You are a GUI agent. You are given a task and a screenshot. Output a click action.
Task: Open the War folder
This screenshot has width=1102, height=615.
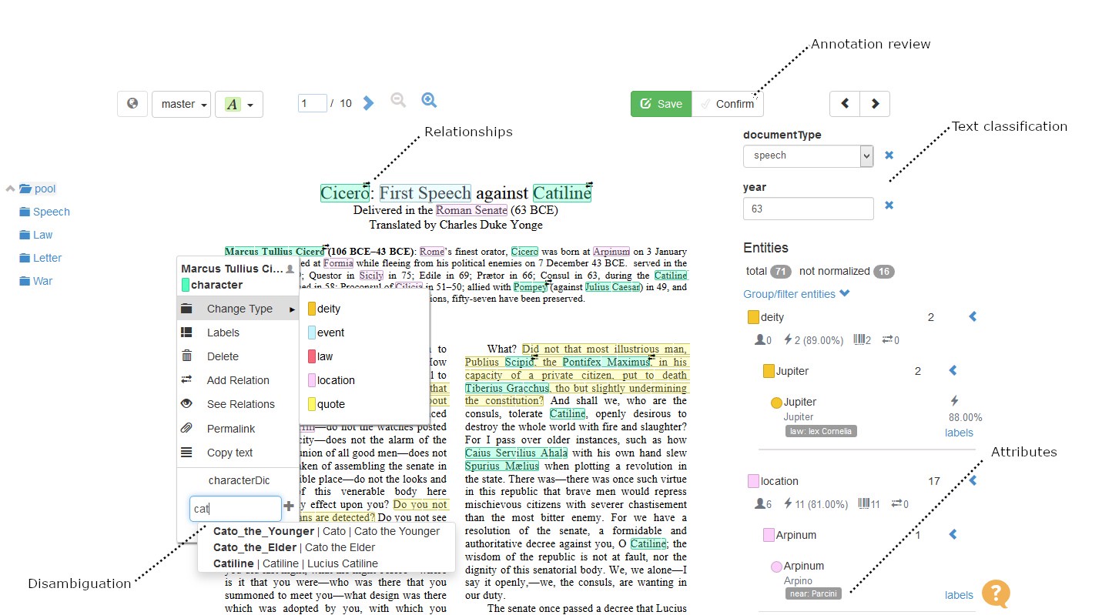coord(36,281)
